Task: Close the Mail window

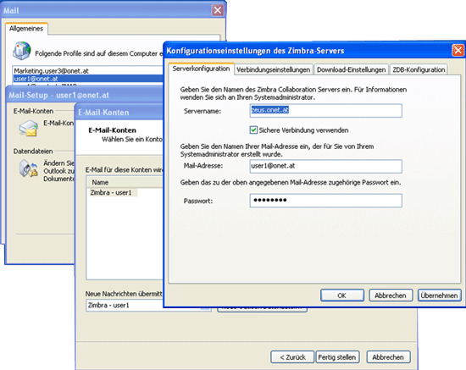Action: (218, 10)
